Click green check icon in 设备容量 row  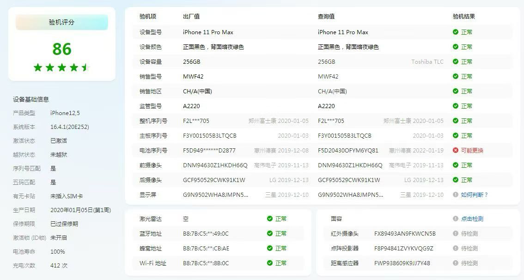pos(456,62)
